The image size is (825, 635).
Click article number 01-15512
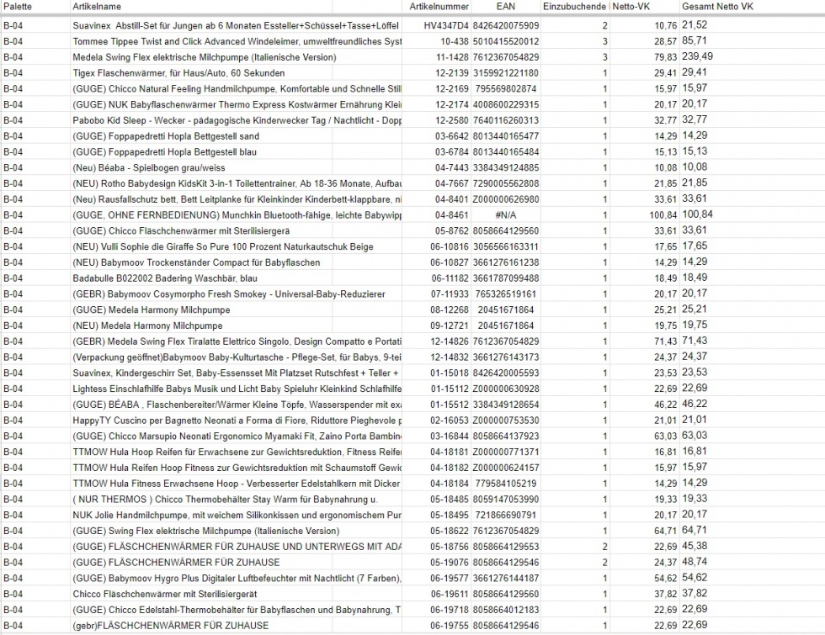tap(450, 405)
